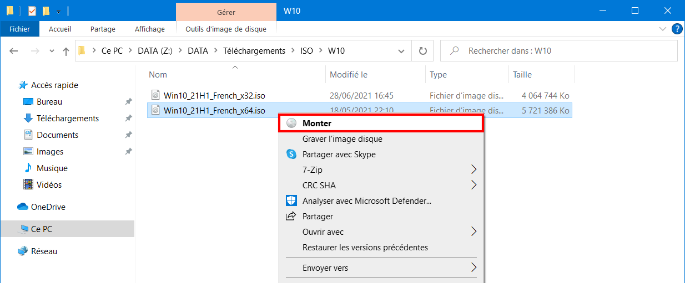The image size is (685, 283).
Task: Click the Rechercher dans : W10 search field
Action: pyautogui.click(x=559, y=51)
